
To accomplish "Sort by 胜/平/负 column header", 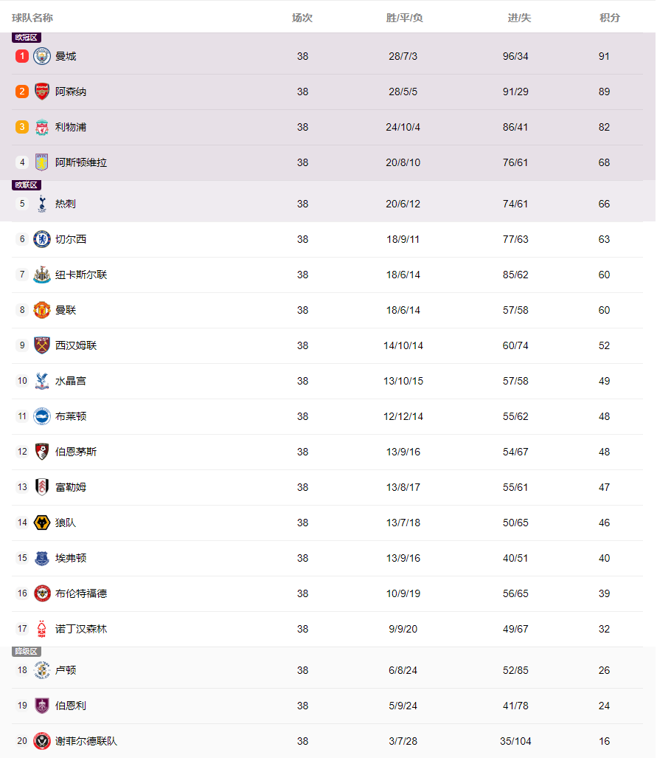I will click(x=404, y=18).
